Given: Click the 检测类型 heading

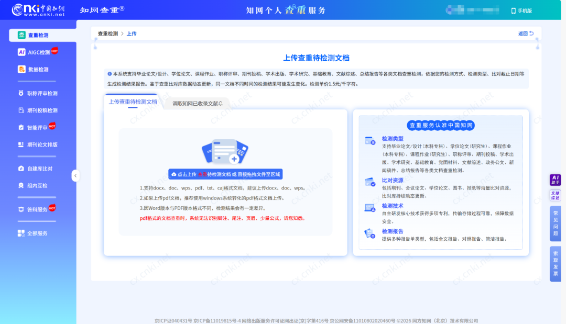Looking at the screenshot, I should click(x=393, y=138).
